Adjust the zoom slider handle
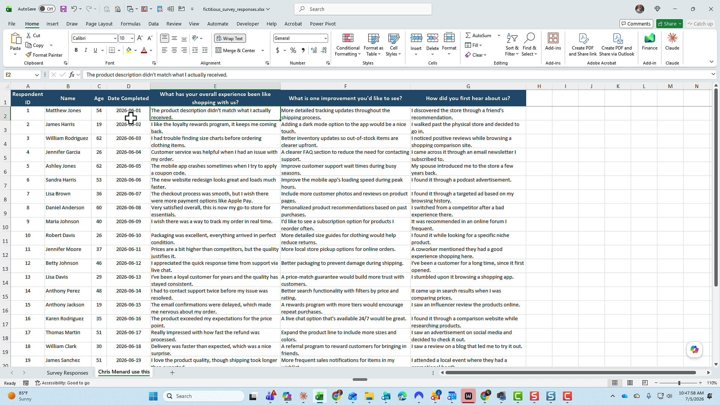Viewport: 720px width, 405px height. (x=679, y=383)
